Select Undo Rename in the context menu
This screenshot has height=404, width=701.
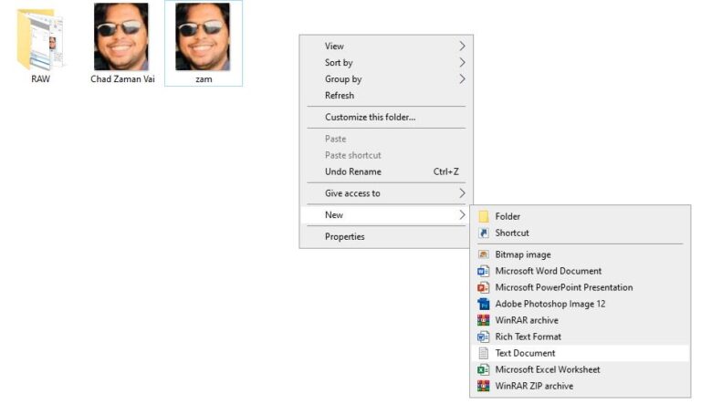(386, 171)
